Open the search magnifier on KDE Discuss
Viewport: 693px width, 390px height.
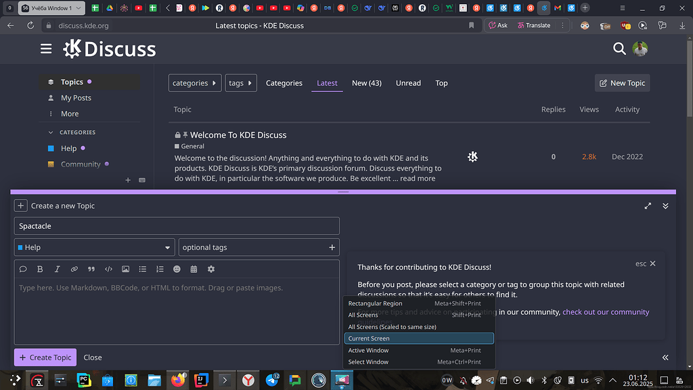click(x=619, y=49)
